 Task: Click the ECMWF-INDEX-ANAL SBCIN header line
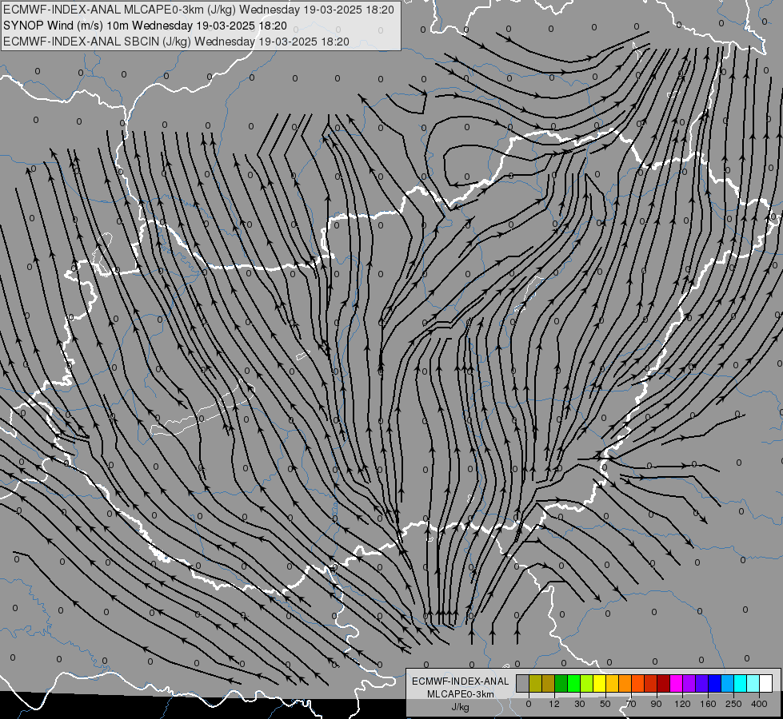[x=176, y=42]
